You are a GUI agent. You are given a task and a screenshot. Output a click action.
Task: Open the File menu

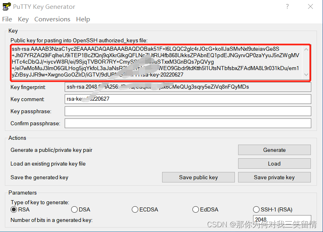coord(7,19)
